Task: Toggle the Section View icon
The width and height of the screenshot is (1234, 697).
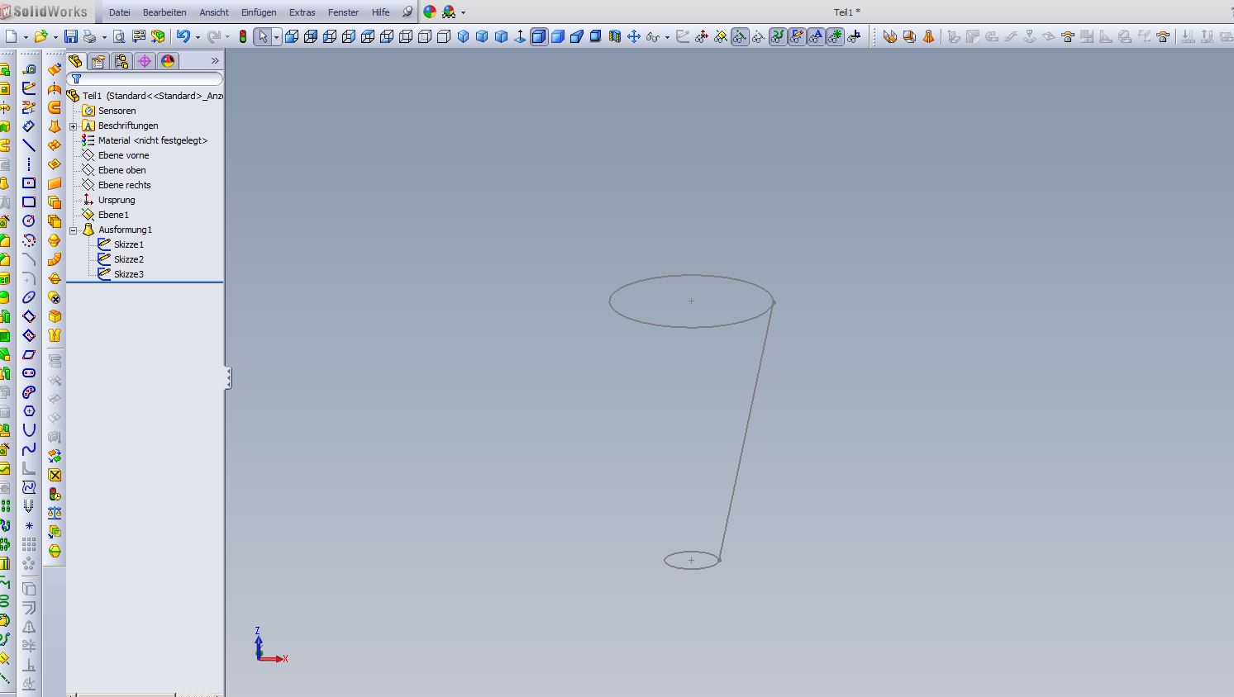Action: [615, 36]
